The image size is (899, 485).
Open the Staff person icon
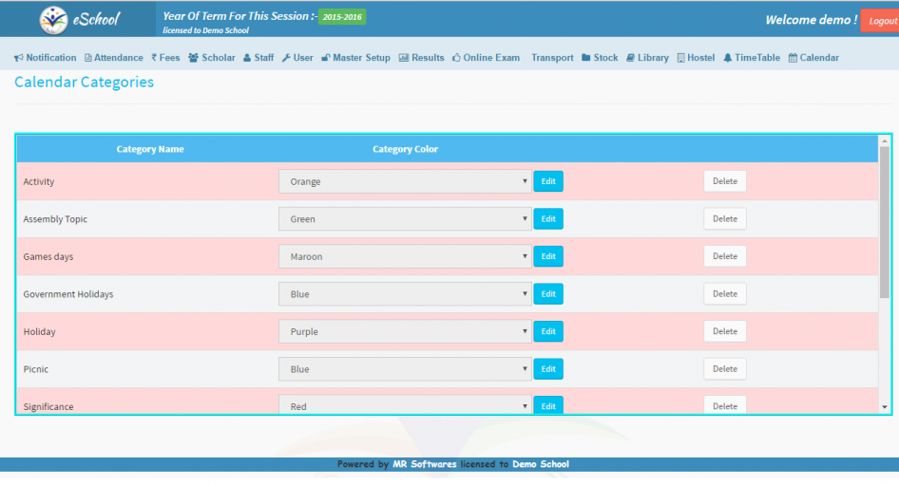[x=247, y=58]
